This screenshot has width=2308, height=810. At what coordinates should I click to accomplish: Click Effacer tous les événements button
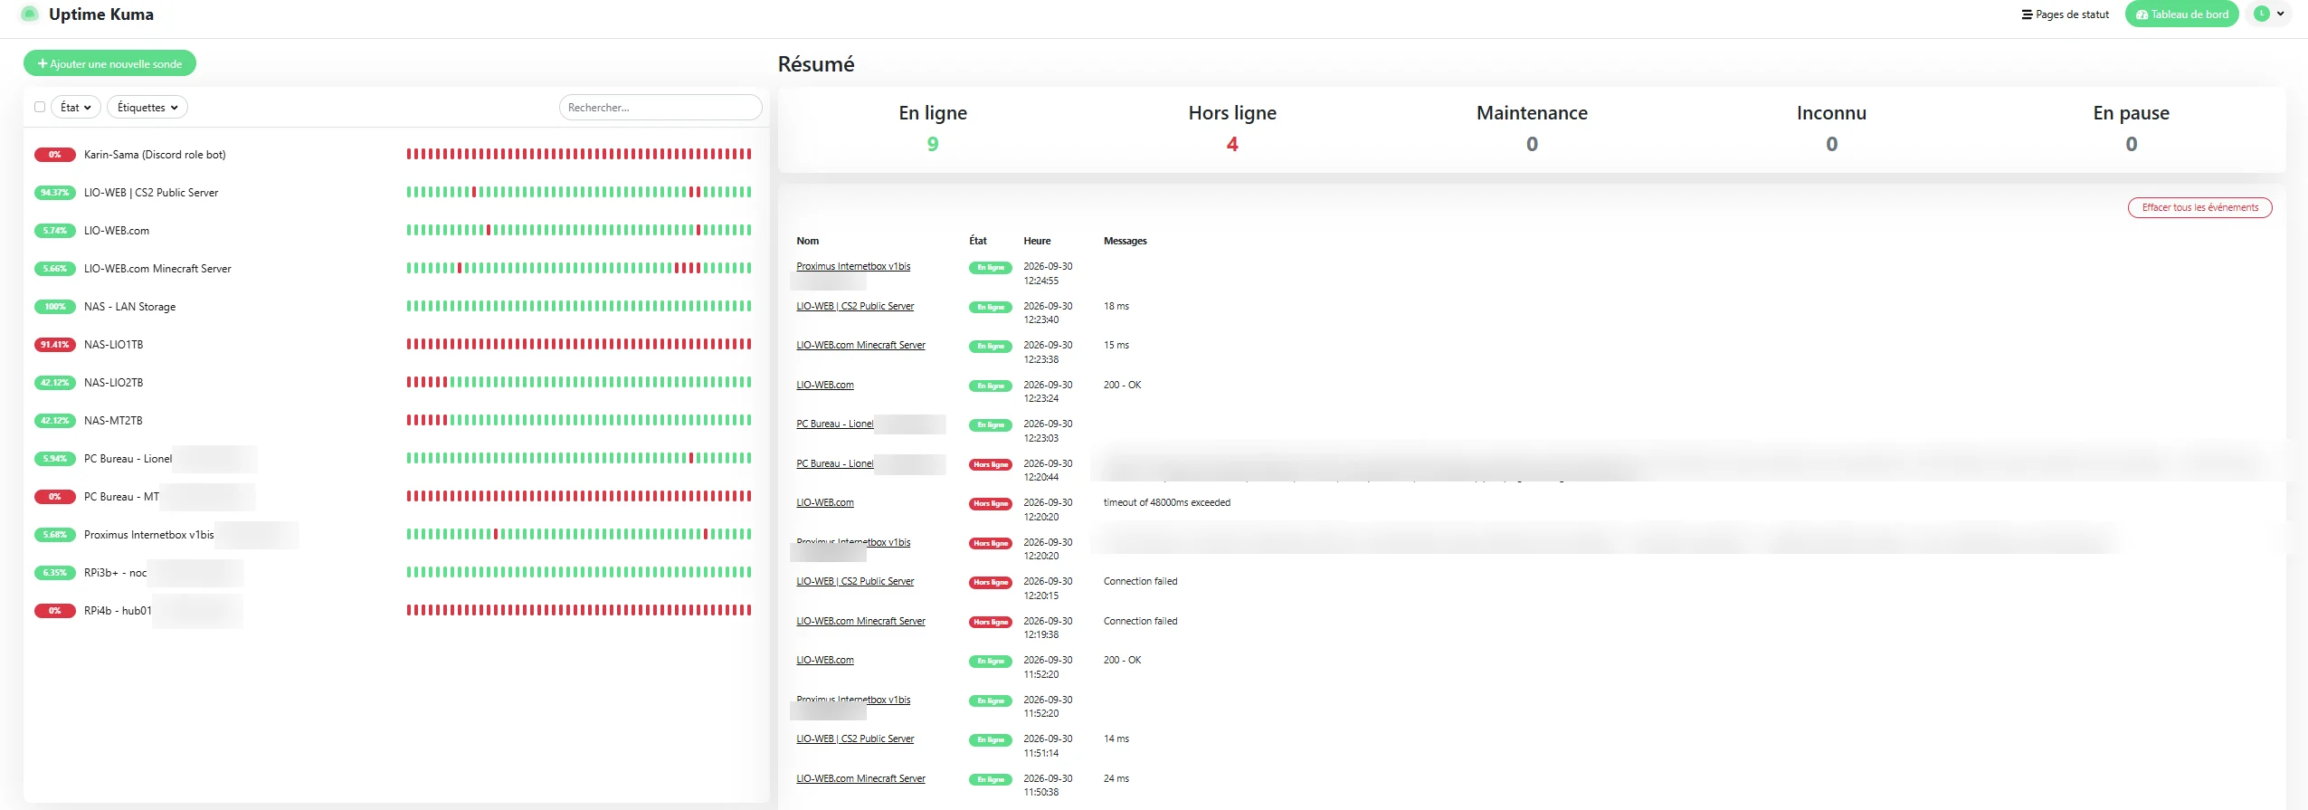click(x=2199, y=208)
